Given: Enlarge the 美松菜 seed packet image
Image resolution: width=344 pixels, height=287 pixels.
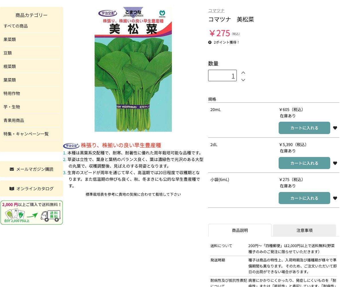Looking at the screenshot, I should pos(133,69).
